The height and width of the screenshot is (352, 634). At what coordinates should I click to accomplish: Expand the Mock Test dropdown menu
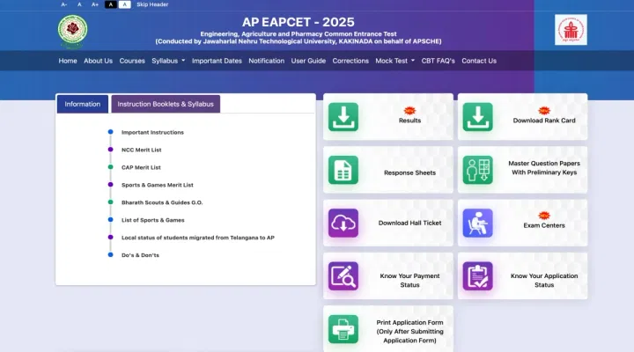[x=395, y=61]
